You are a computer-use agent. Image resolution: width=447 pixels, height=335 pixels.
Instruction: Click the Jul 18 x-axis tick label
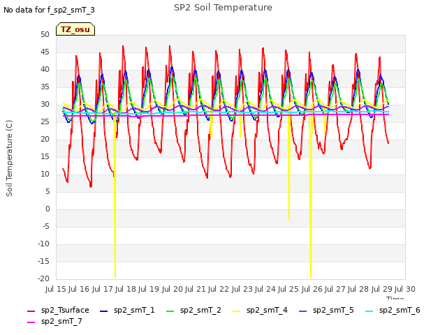coord(126,289)
